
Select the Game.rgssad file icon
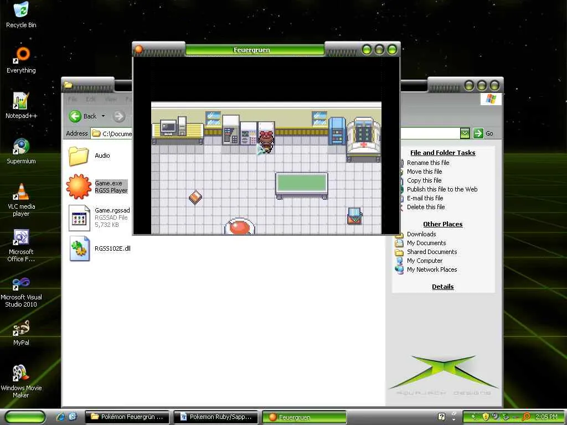click(79, 217)
